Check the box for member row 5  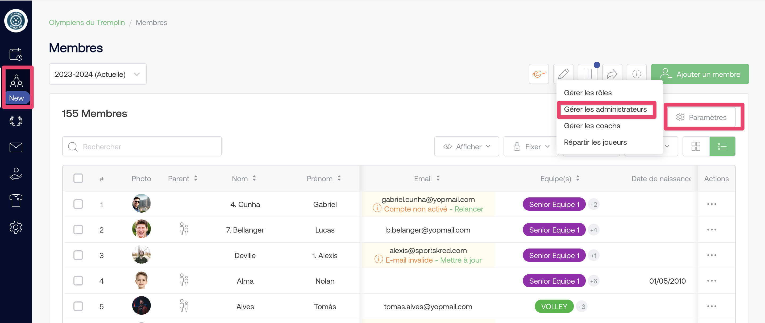click(78, 306)
